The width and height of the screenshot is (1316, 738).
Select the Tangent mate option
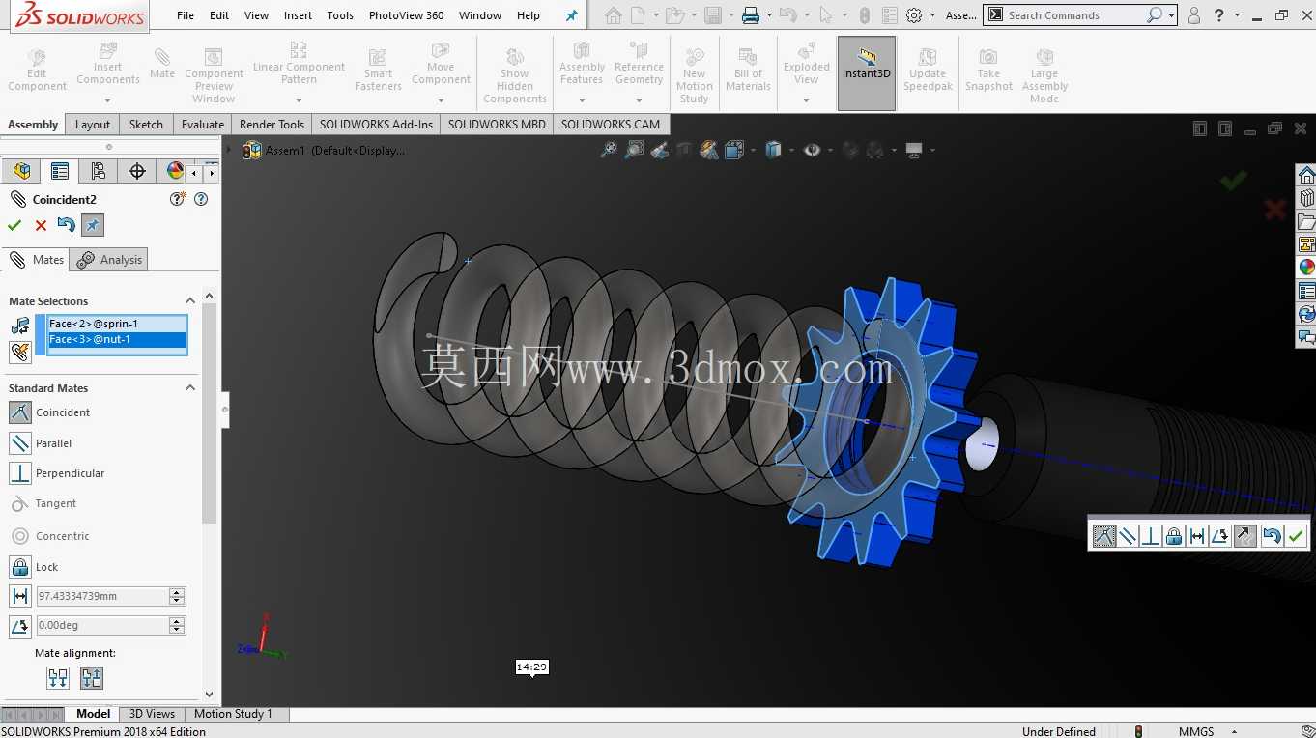[20, 503]
